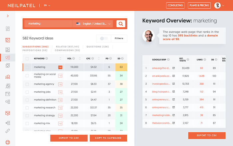
Task: Open the English / United States locale dropdown
Action: click(x=93, y=24)
